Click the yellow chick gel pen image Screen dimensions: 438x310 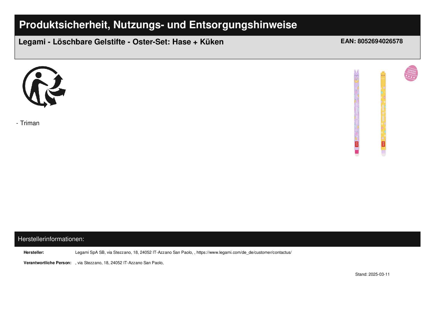click(x=383, y=114)
